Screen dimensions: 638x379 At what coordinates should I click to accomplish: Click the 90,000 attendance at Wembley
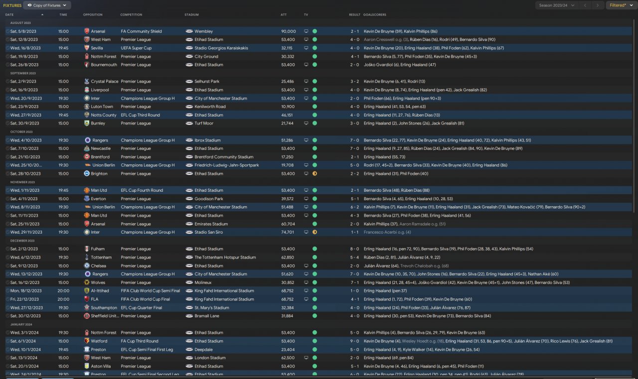(288, 31)
